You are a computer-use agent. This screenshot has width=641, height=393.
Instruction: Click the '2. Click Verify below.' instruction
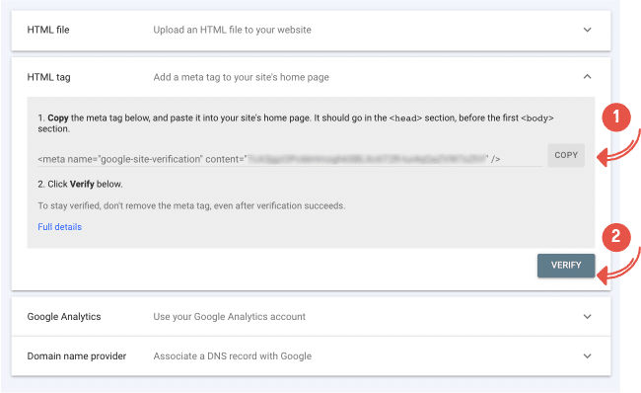80,185
